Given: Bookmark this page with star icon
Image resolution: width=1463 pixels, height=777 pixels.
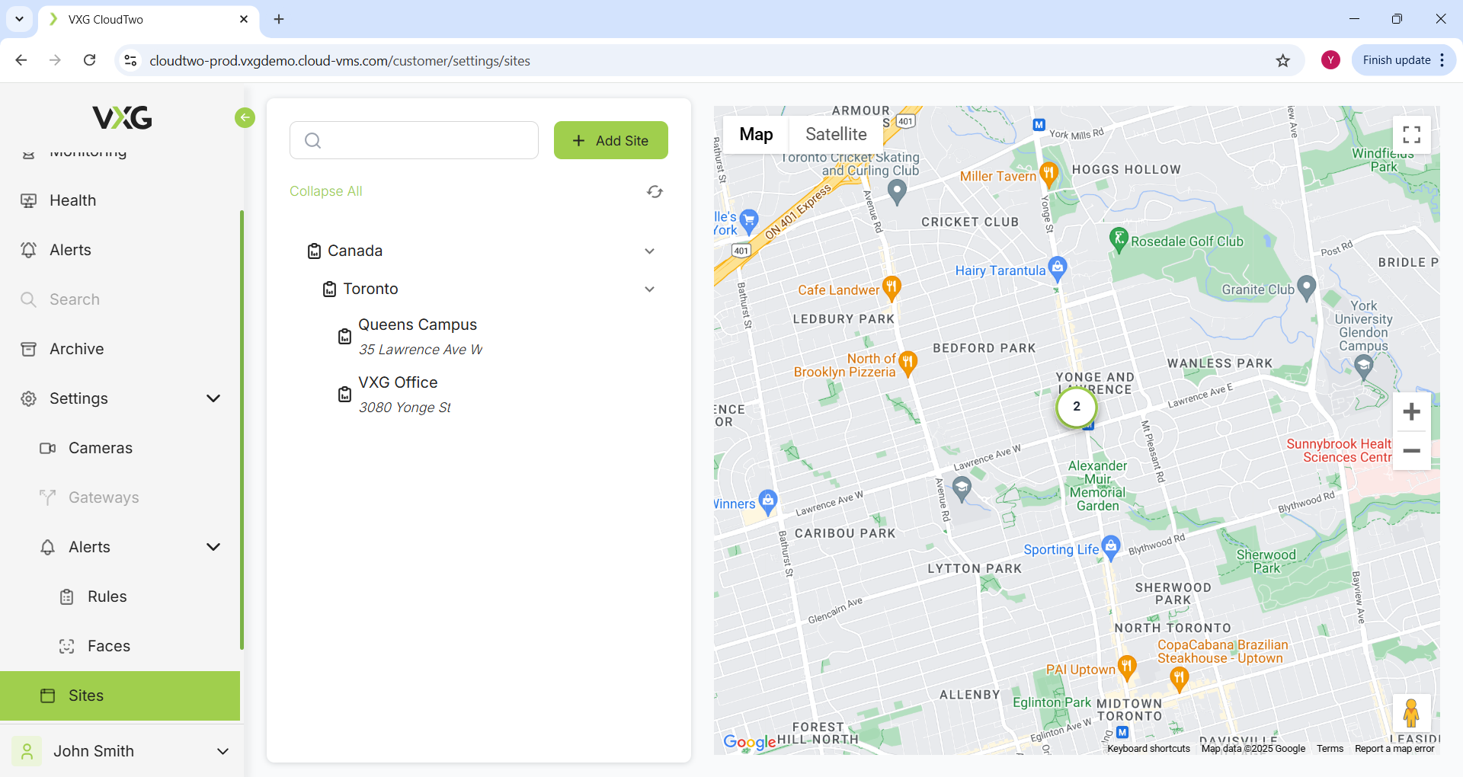Looking at the screenshot, I should [1283, 61].
